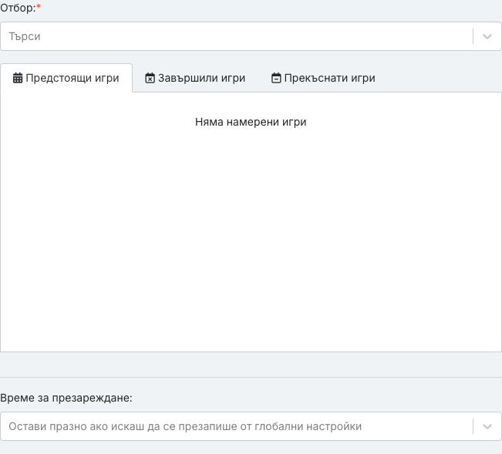Viewport: 502px width, 454px height.
Task: Click the calendar-minus icon beside Прекъснати игри
Action: click(276, 78)
